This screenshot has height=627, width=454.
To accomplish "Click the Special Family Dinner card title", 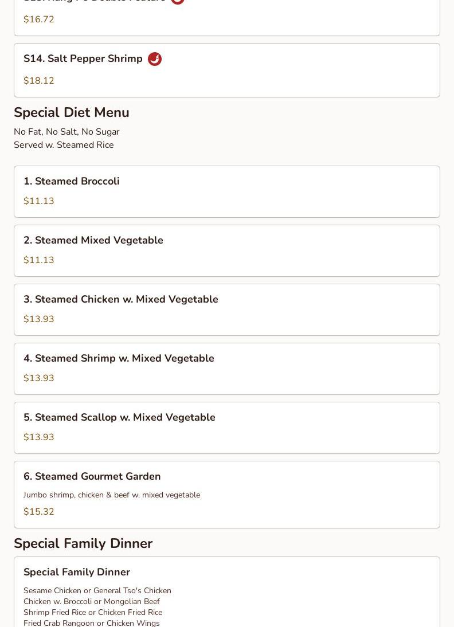I will coord(77,572).
